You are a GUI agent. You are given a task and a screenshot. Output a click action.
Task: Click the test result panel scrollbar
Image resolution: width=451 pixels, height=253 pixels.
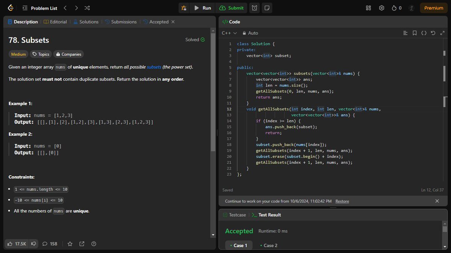[x=445, y=229]
